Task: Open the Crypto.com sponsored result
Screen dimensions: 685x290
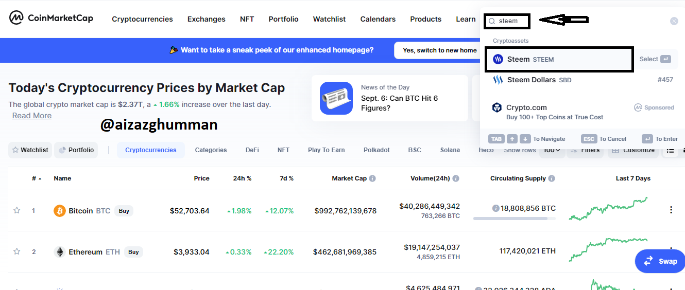Action: 583,112
